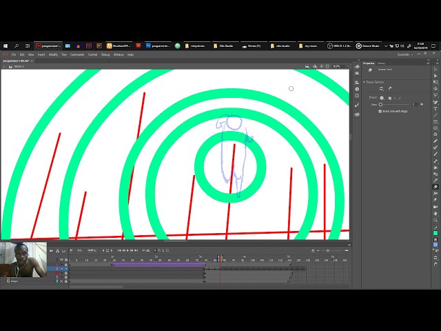Go to last frame button

click(x=136, y=250)
